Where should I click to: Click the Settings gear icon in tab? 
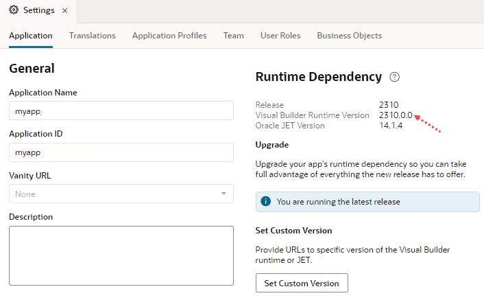[x=14, y=10]
